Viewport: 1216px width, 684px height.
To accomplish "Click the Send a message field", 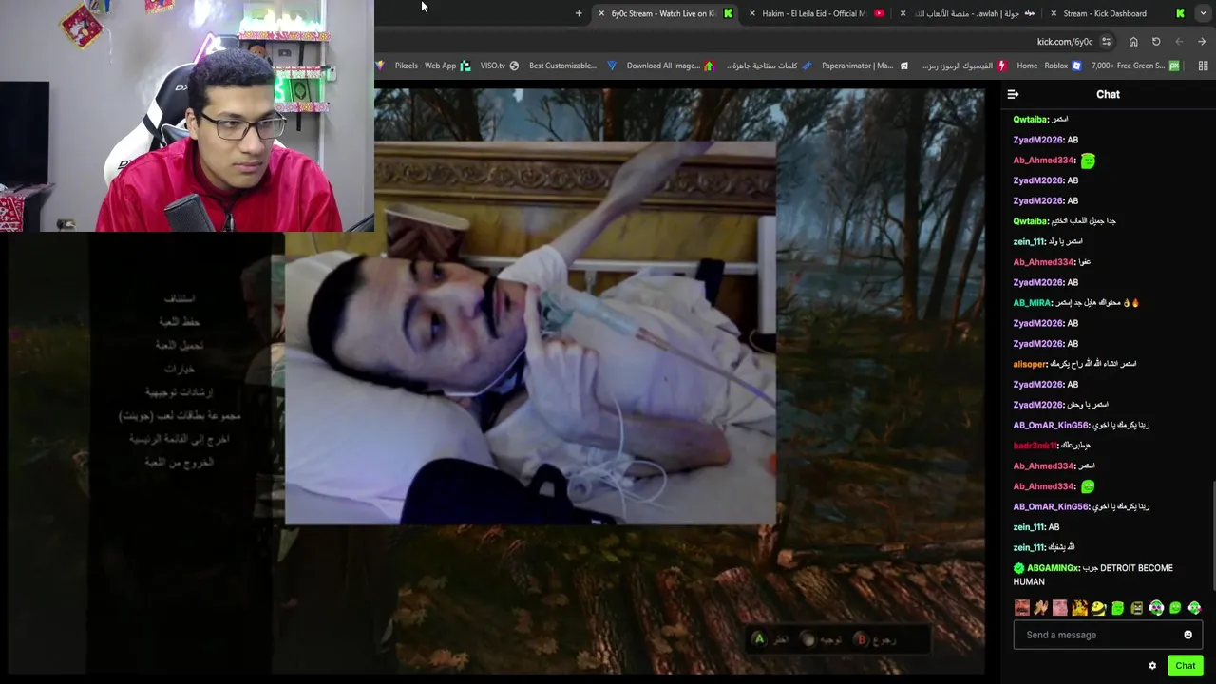I will point(1108,635).
